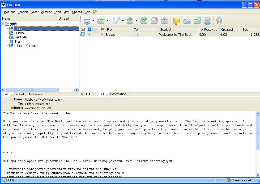Check for new mail
The image size is (260, 184).
(x=87, y=21)
